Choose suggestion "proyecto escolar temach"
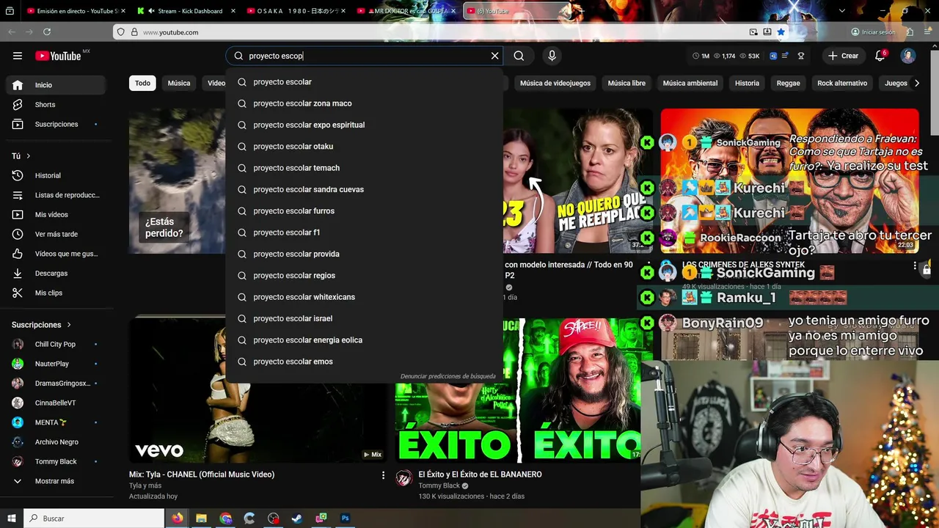This screenshot has width=939, height=528. (365, 168)
